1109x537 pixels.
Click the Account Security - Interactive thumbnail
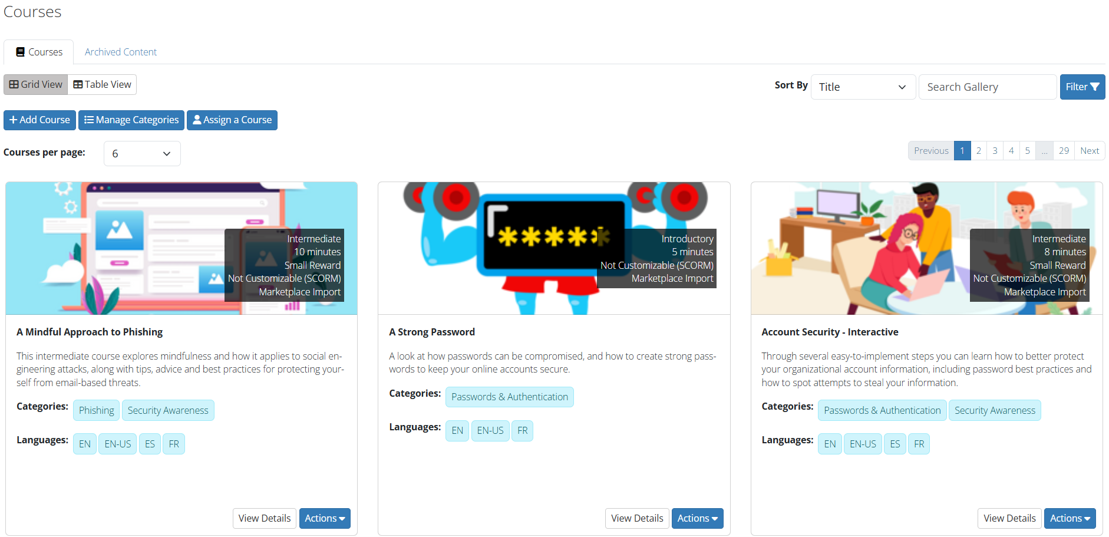point(927,248)
